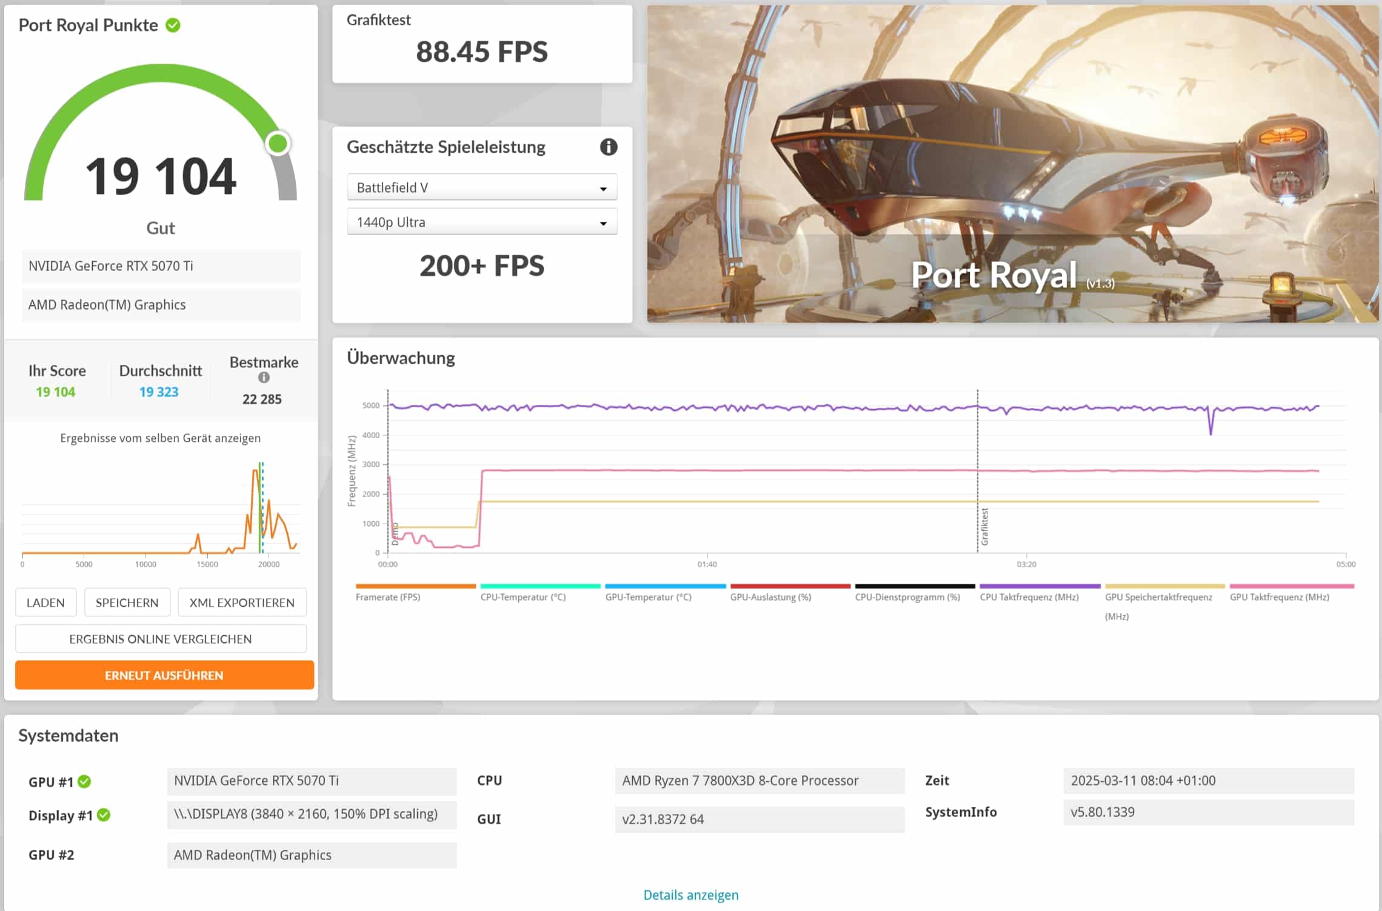Toggle Framerate (FPS) legend entry
1382x911 pixels.
388,597
